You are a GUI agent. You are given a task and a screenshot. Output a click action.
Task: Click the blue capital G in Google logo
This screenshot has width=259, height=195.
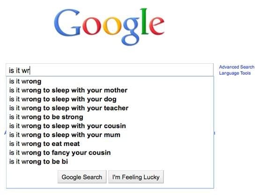click(x=67, y=22)
